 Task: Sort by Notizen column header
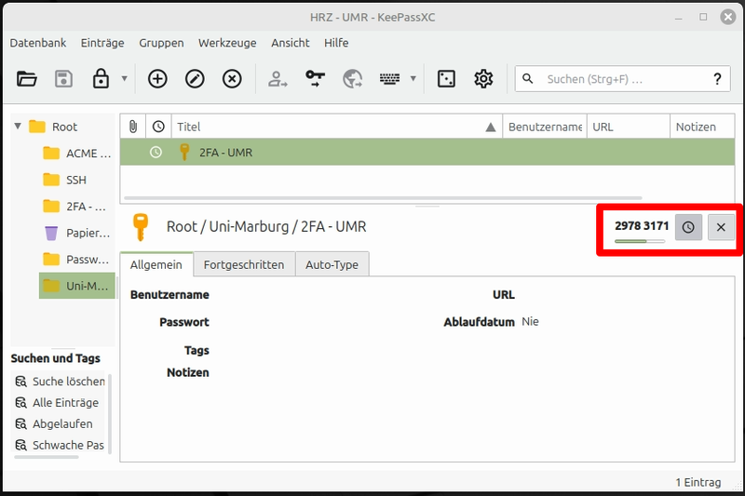(702, 127)
